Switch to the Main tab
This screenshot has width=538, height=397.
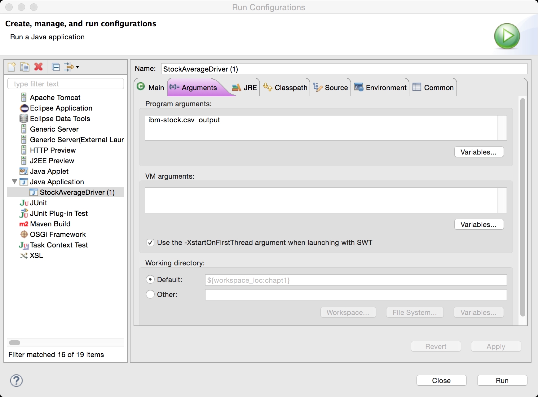point(151,87)
